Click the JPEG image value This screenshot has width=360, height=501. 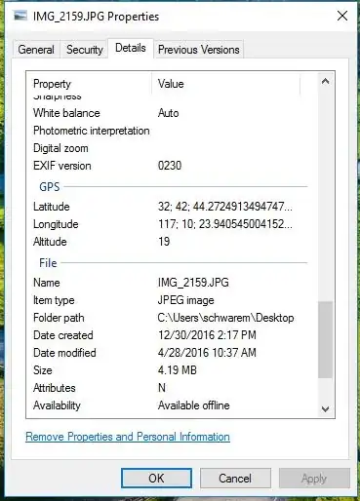(185, 300)
